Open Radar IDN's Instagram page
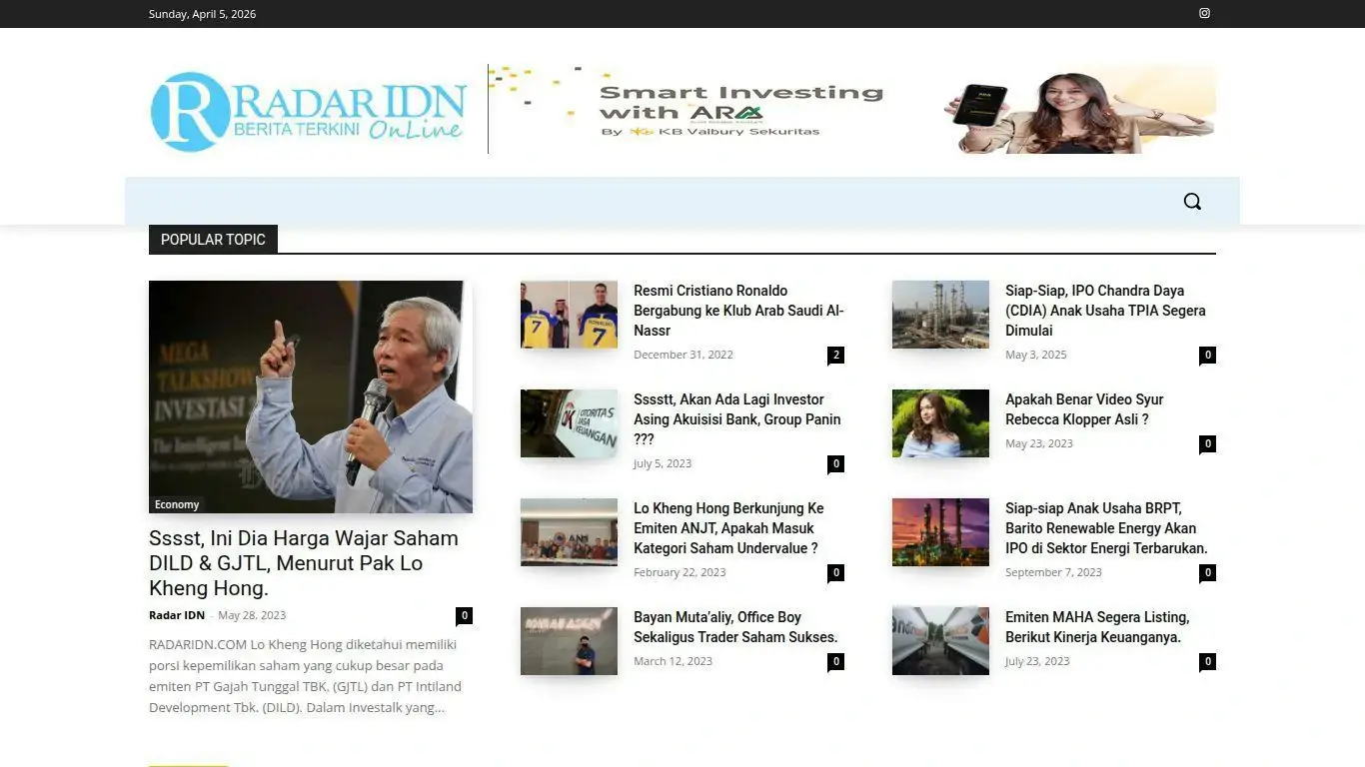This screenshot has width=1365, height=767. point(1204,13)
